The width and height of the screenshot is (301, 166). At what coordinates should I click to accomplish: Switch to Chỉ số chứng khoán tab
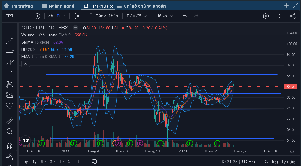[x=141, y=6]
